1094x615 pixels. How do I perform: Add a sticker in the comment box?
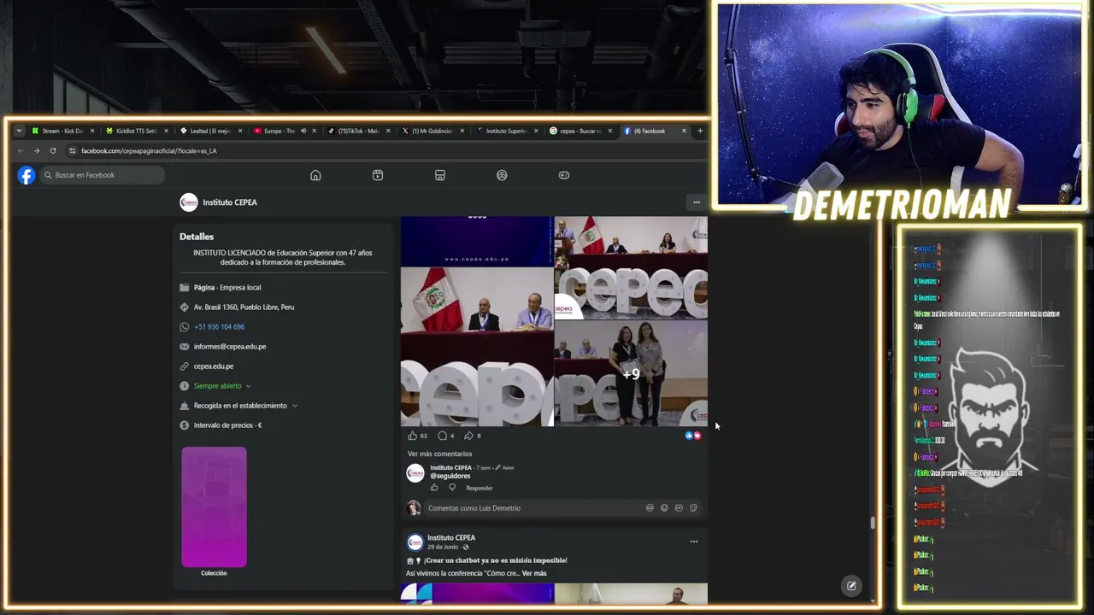coord(693,508)
